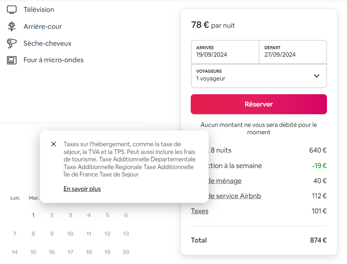The image size is (347, 264).
Task: Click the Sèche-cheveux hairdryer icon
Action: [x=12, y=43]
